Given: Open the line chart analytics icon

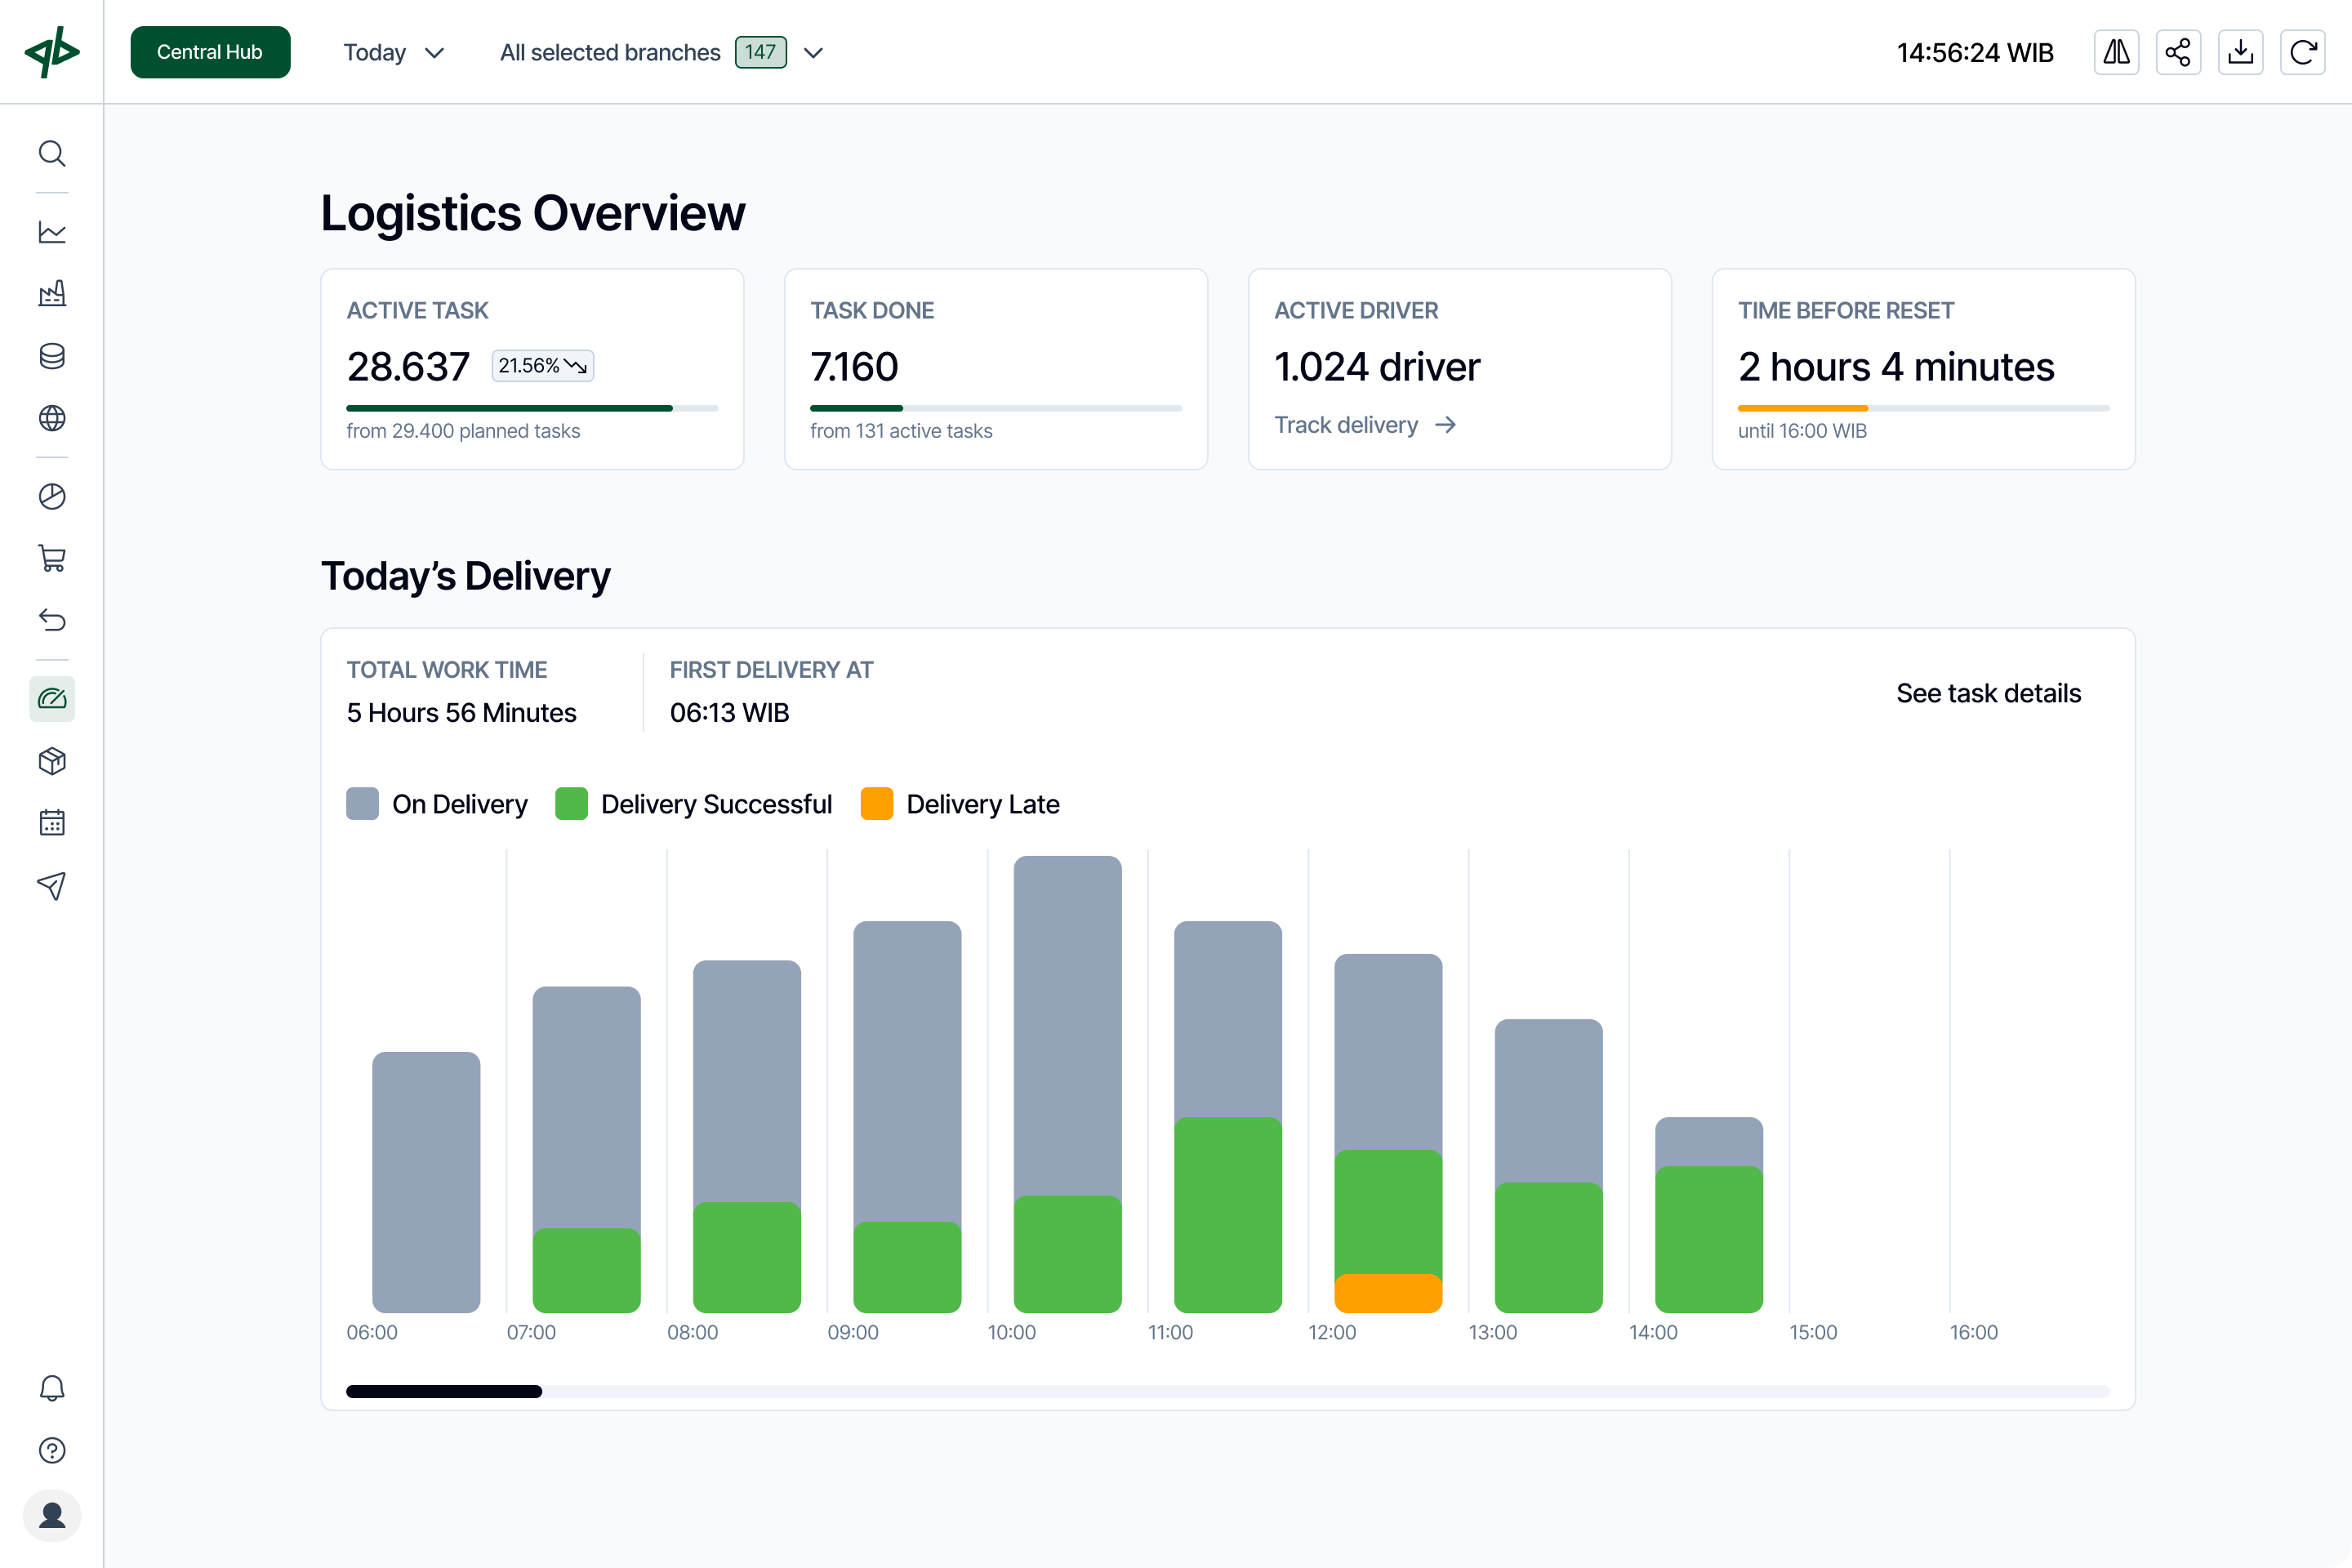Looking at the screenshot, I should tap(52, 232).
